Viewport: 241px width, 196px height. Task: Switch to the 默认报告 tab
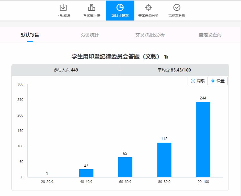click(x=30, y=35)
